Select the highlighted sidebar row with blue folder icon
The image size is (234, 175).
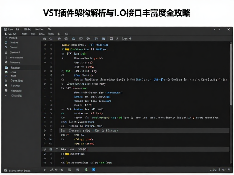21,68
